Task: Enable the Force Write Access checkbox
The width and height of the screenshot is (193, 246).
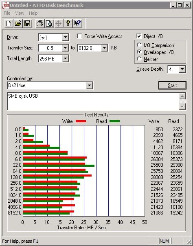Action: [79, 36]
